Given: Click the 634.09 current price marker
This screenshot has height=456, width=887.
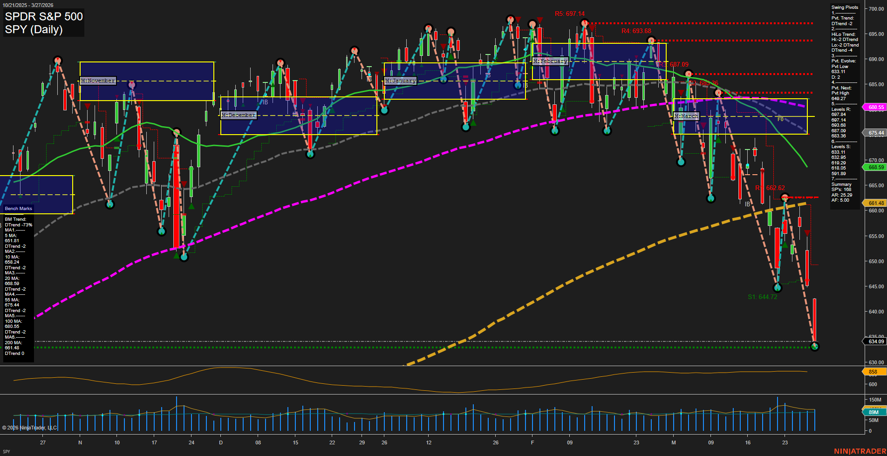Looking at the screenshot, I should point(875,341).
